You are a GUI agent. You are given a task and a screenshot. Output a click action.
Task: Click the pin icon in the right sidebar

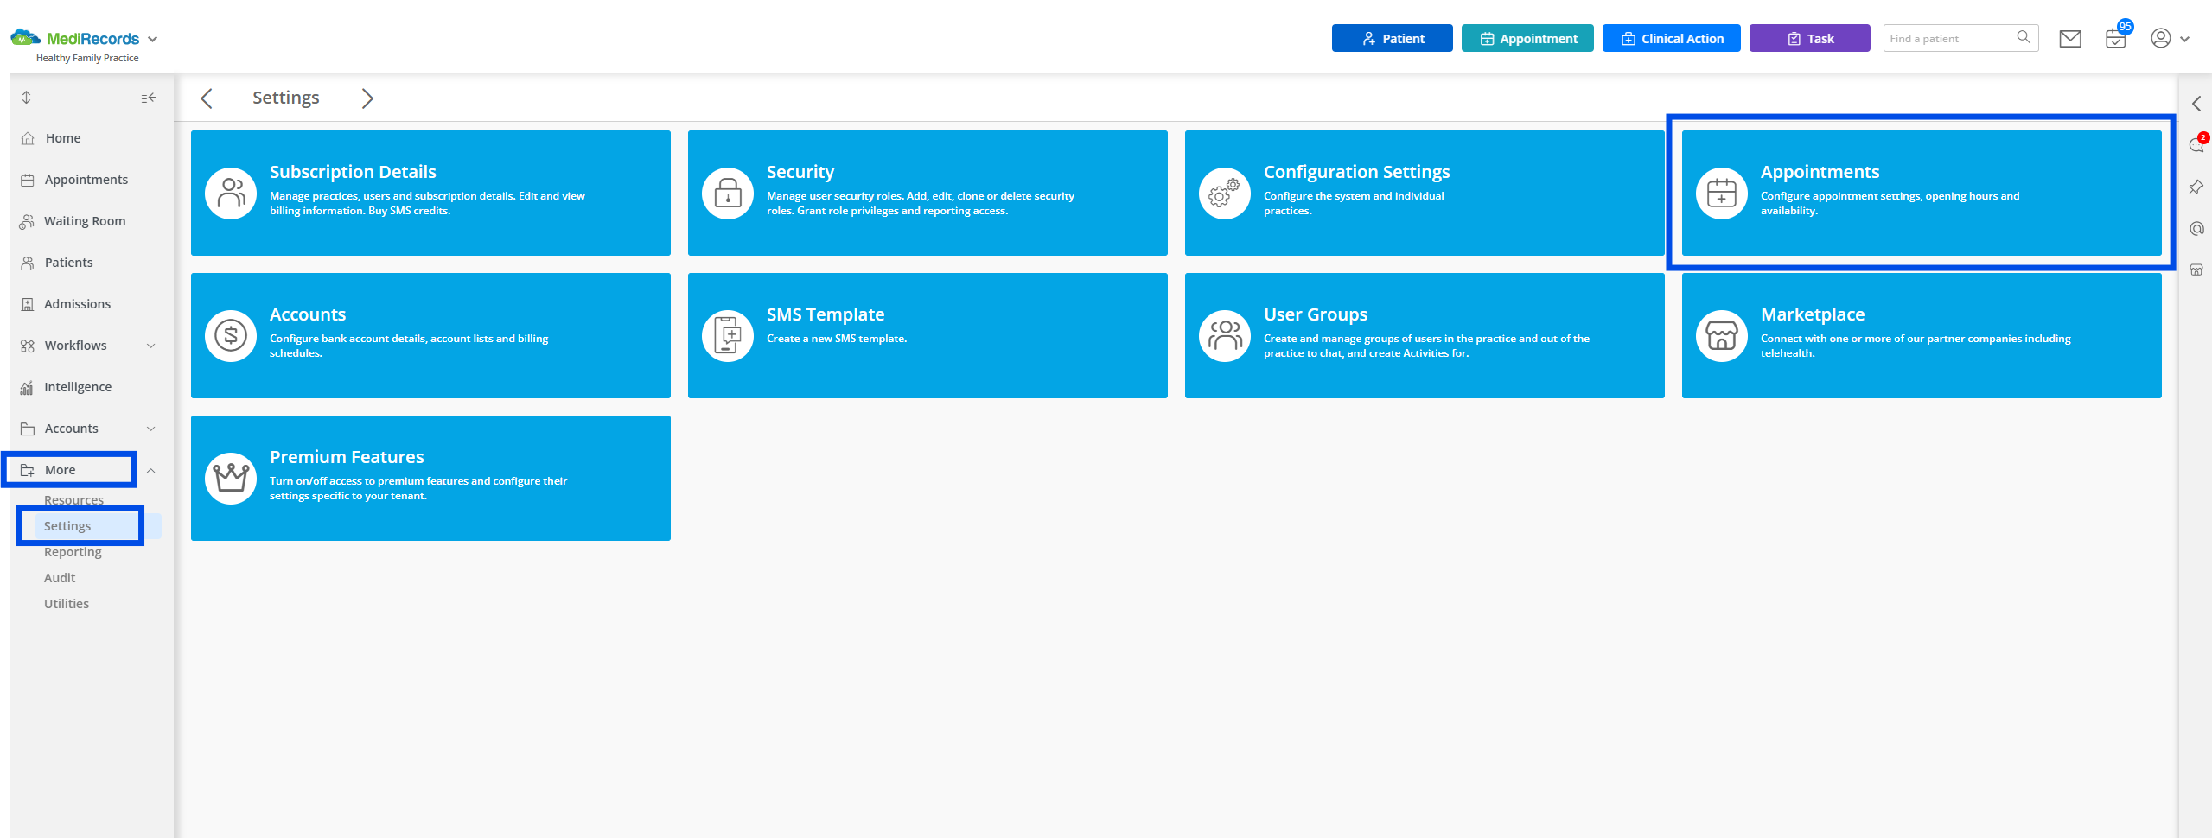click(x=2196, y=187)
